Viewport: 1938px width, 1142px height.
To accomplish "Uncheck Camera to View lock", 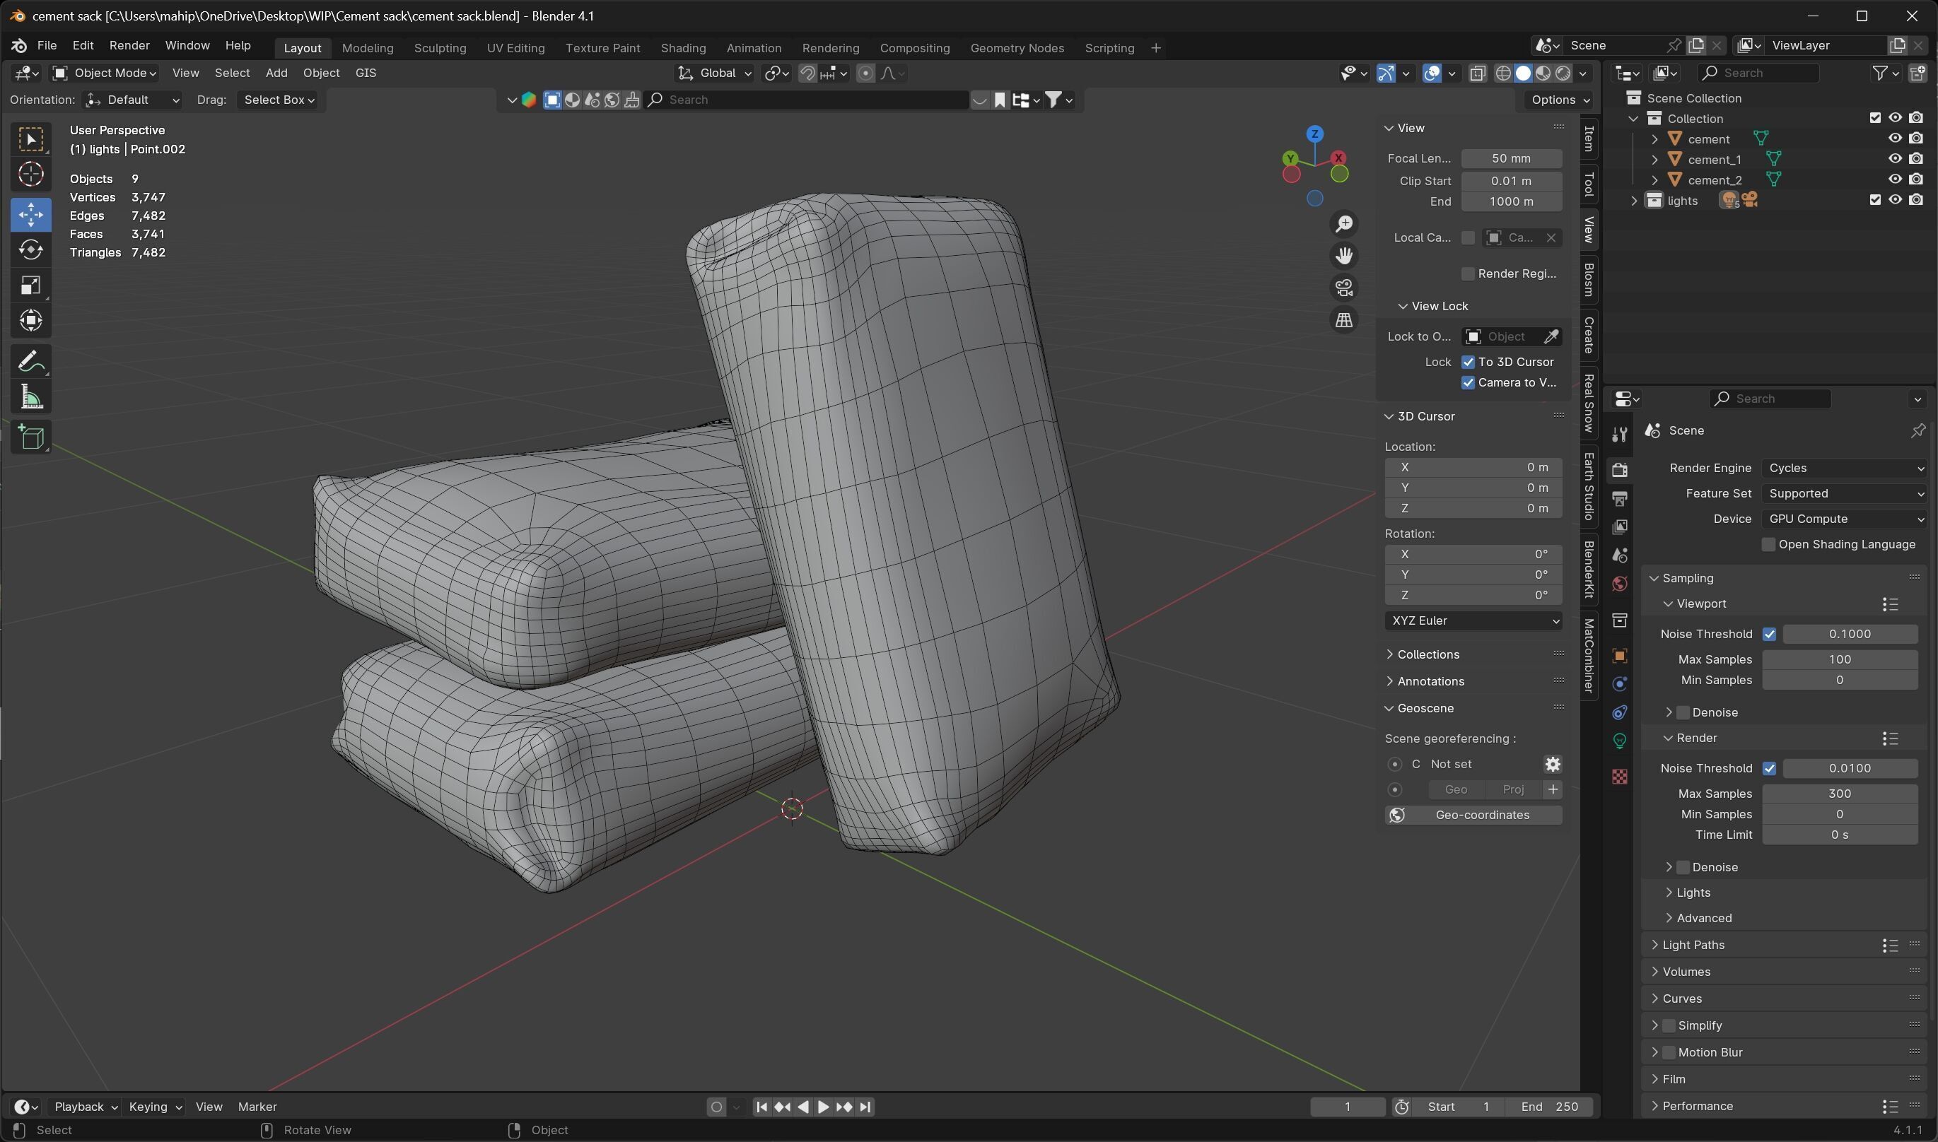I will 1469,382.
